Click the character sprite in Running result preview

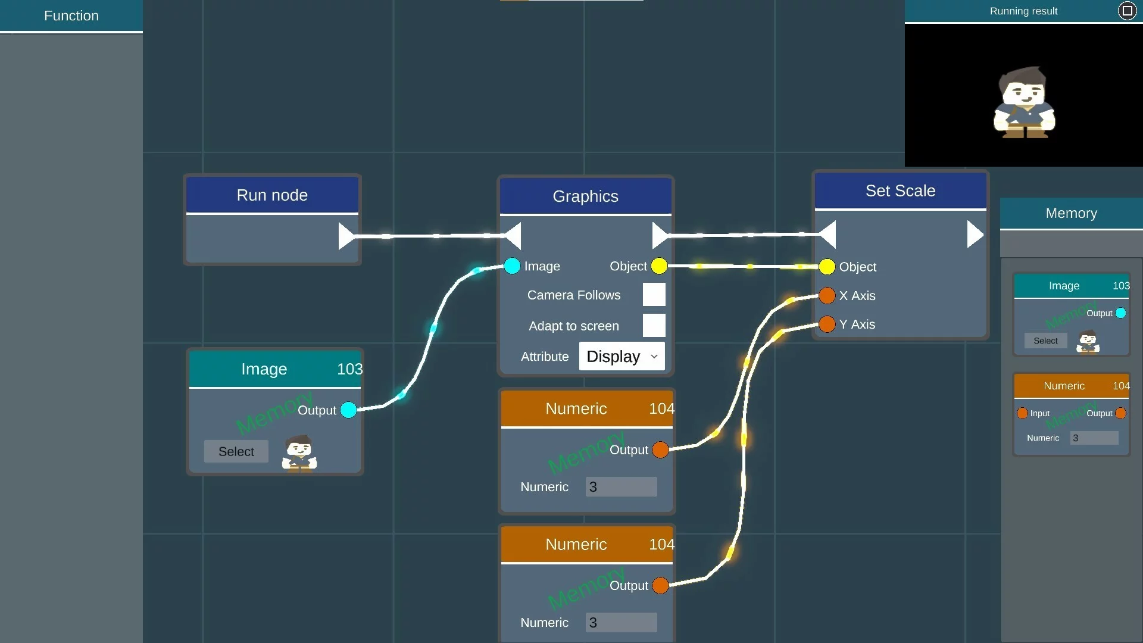tap(1024, 102)
